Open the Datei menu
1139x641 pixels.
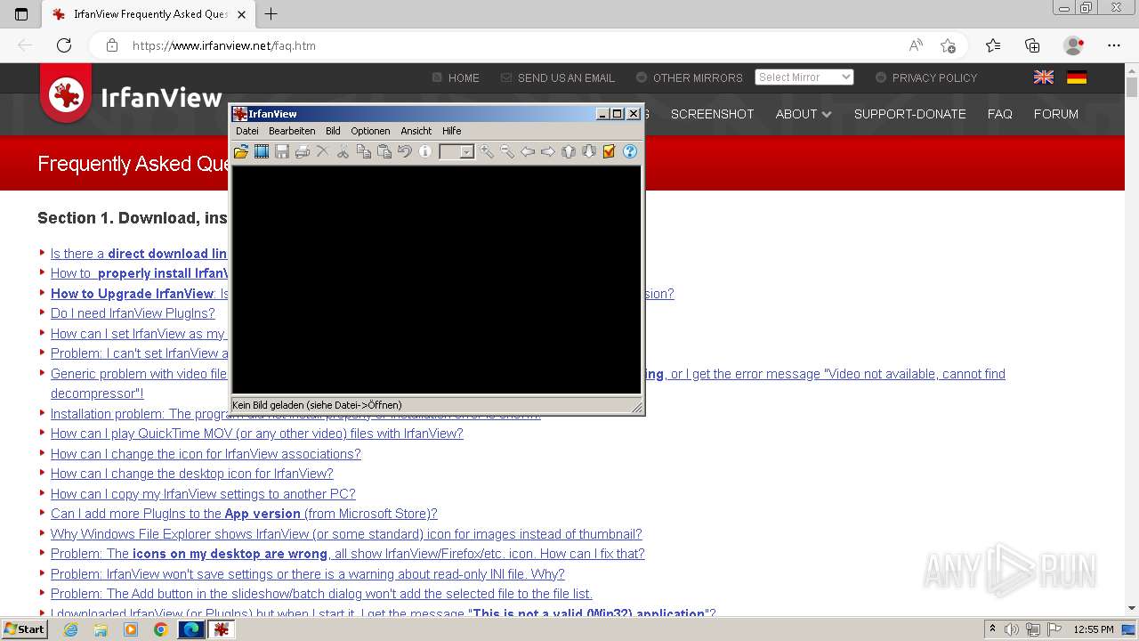246,131
